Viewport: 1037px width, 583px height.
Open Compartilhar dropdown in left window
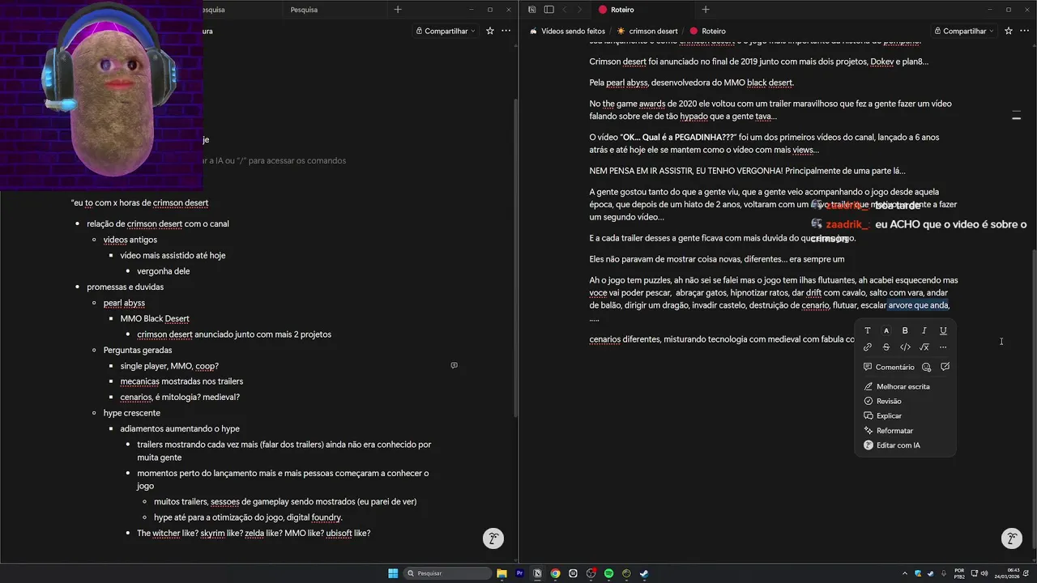pos(445,31)
